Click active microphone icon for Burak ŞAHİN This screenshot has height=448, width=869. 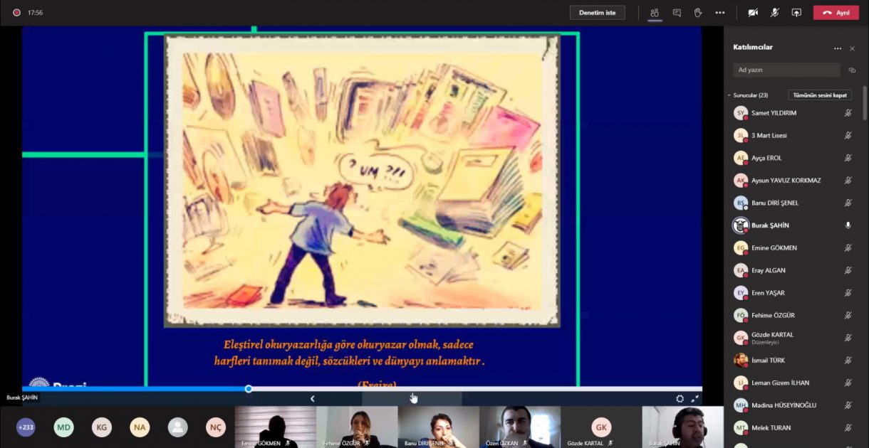point(848,225)
